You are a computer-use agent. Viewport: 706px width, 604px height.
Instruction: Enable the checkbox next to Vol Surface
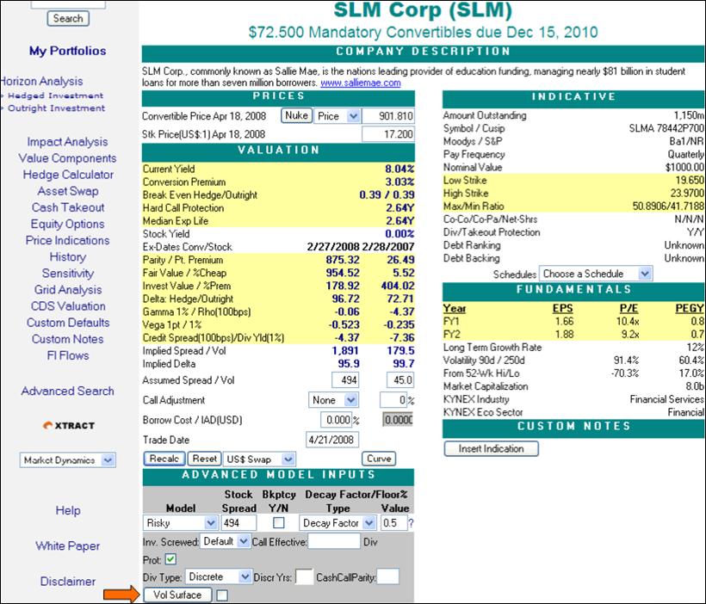pyautogui.click(x=222, y=595)
